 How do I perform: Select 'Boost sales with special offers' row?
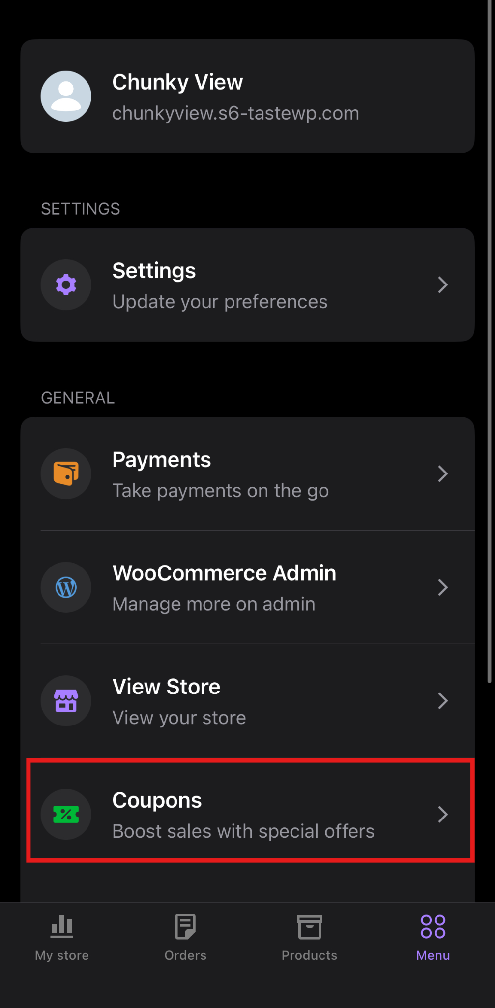tap(243, 831)
